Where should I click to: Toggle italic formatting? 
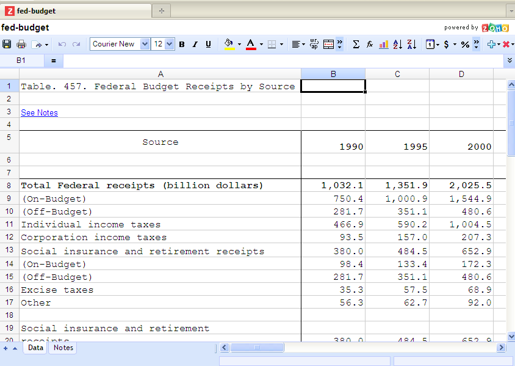(x=195, y=44)
